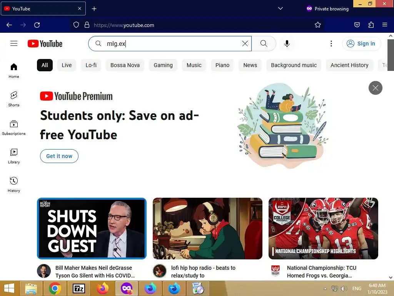
Task: Select the Live filter chip
Action: 67,65
